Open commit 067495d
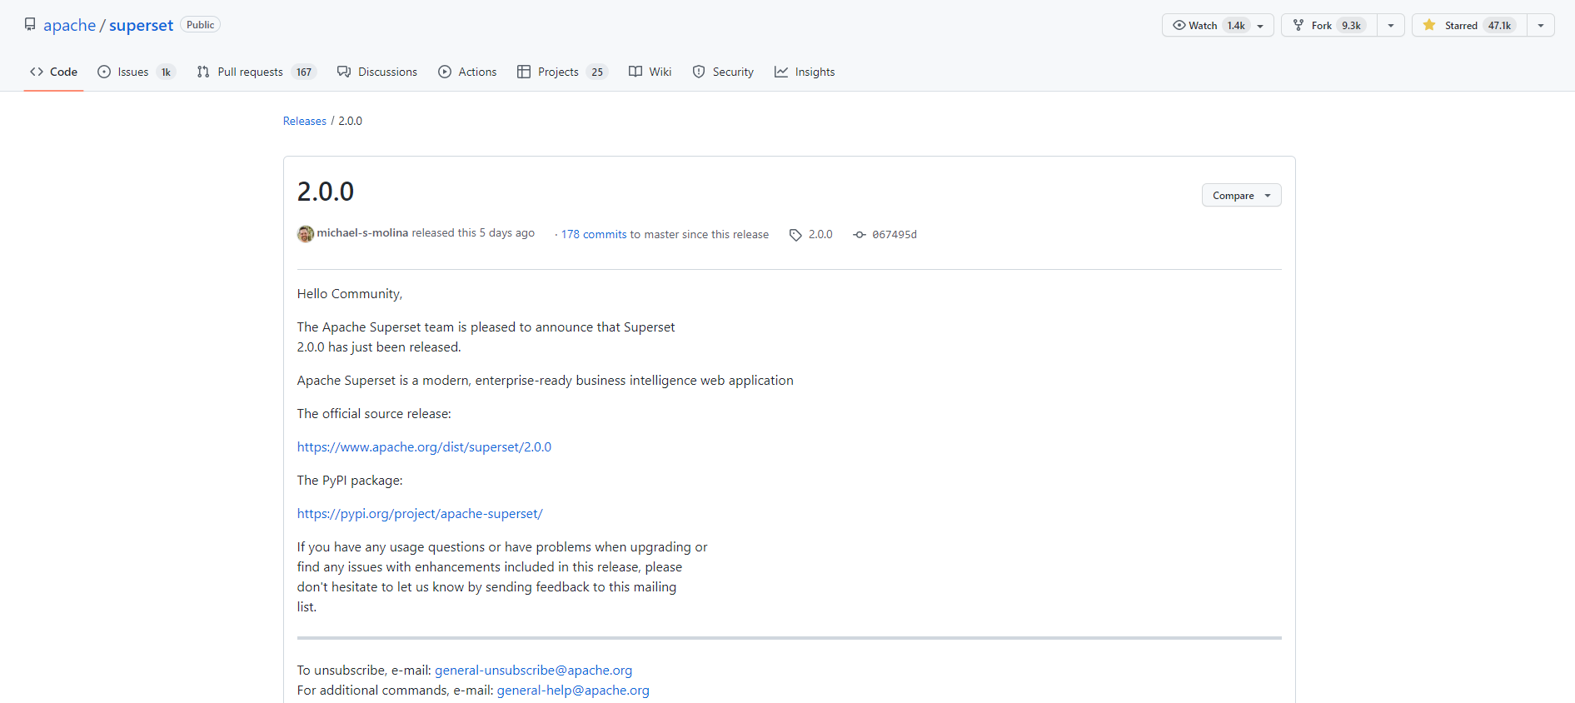The image size is (1575, 703). [895, 235]
